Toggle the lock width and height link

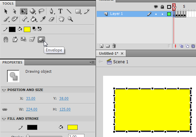(x=5, y=110)
